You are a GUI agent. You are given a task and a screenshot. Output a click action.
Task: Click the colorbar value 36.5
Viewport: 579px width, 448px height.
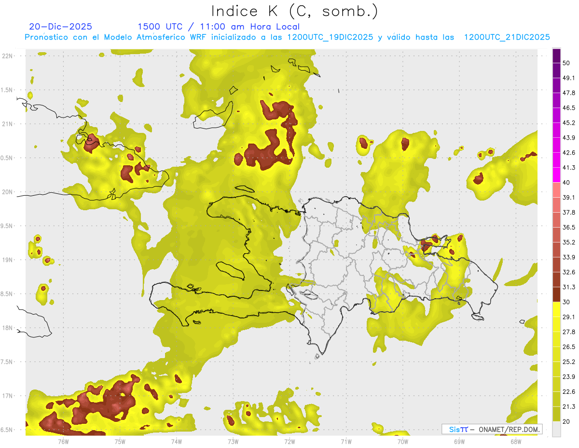pyautogui.click(x=569, y=227)
